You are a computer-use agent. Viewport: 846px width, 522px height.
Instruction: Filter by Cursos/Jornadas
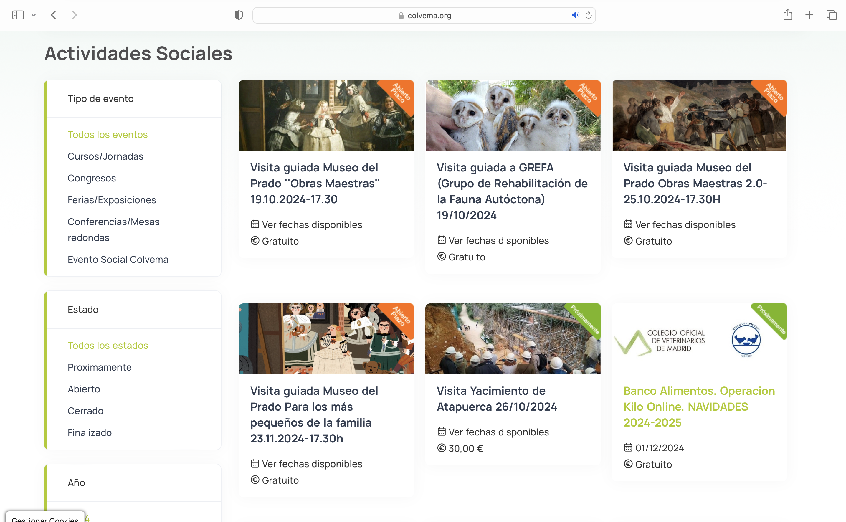(105, 156)
